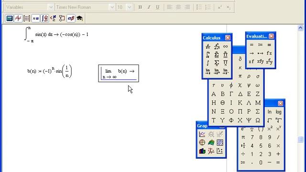Image resolution: width=306 pixels, height=172 pixels.
Task: Open the Calculator toolbar icon
Action: (x=9, y=18)
